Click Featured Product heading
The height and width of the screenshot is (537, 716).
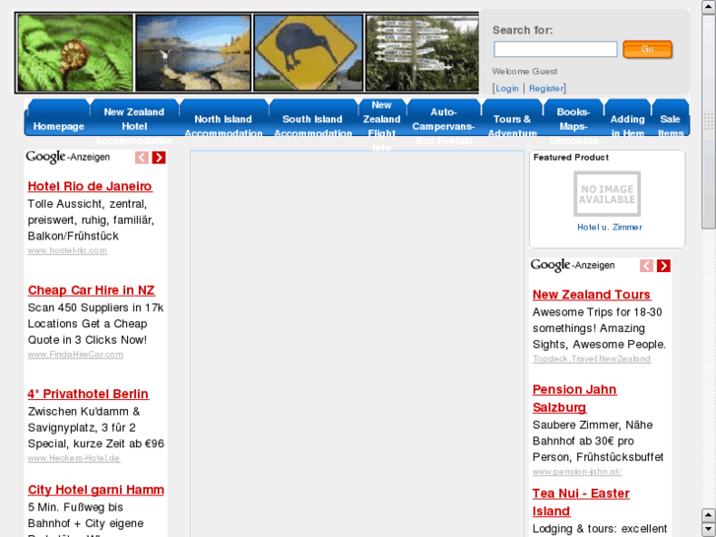571,158
